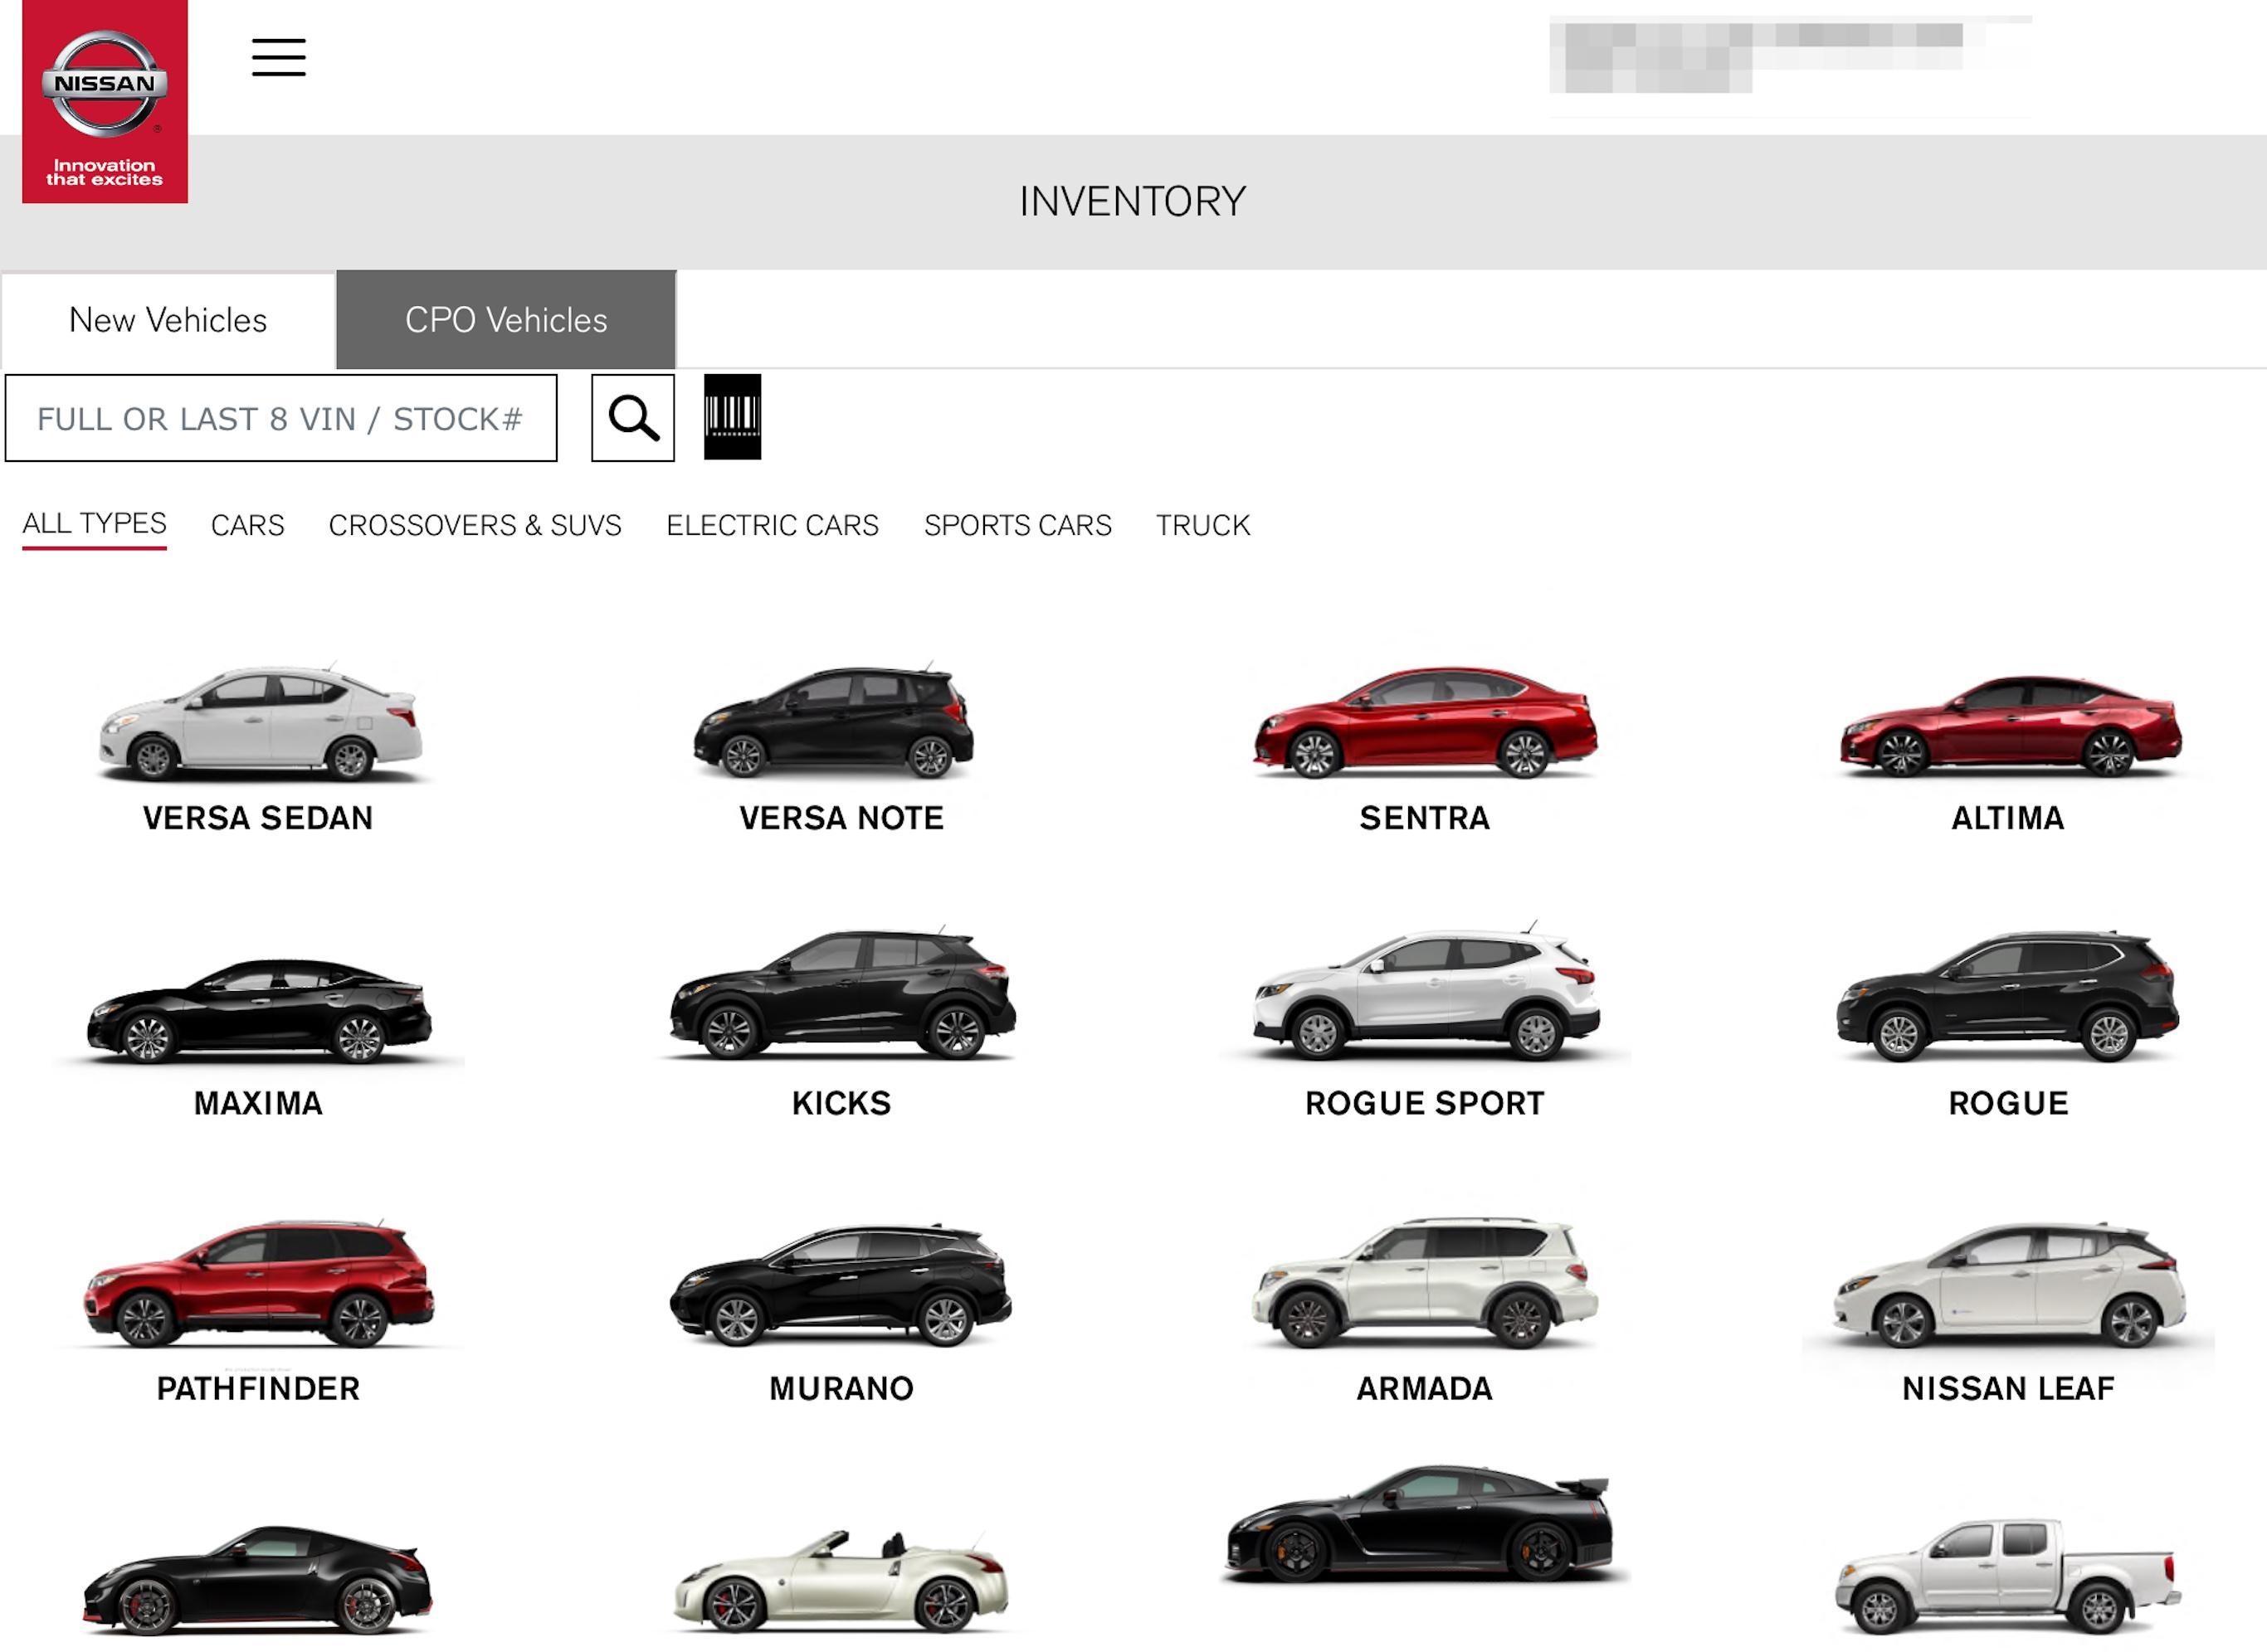Click the VERSA SEDAN label

(258, 818)
